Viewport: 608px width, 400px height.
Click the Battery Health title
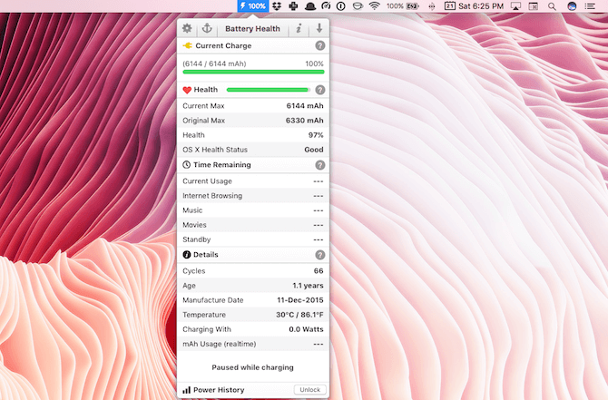tap(252, 29)
